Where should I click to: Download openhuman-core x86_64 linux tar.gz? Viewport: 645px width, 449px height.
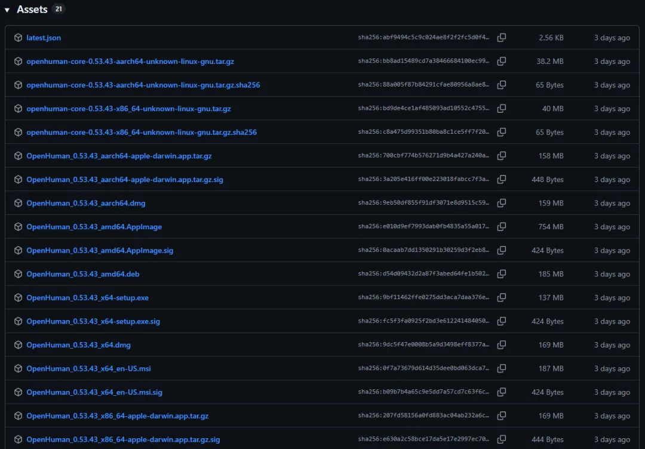(128, 109)
